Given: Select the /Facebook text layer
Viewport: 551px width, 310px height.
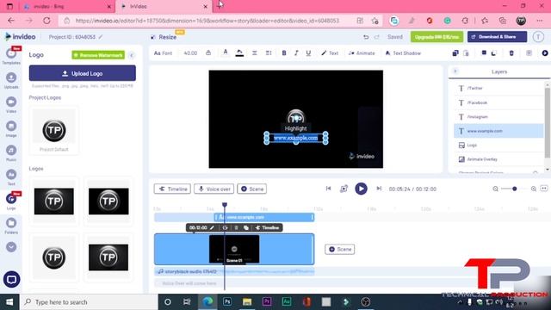Looking at the screenshot, I should coord(498,102).
